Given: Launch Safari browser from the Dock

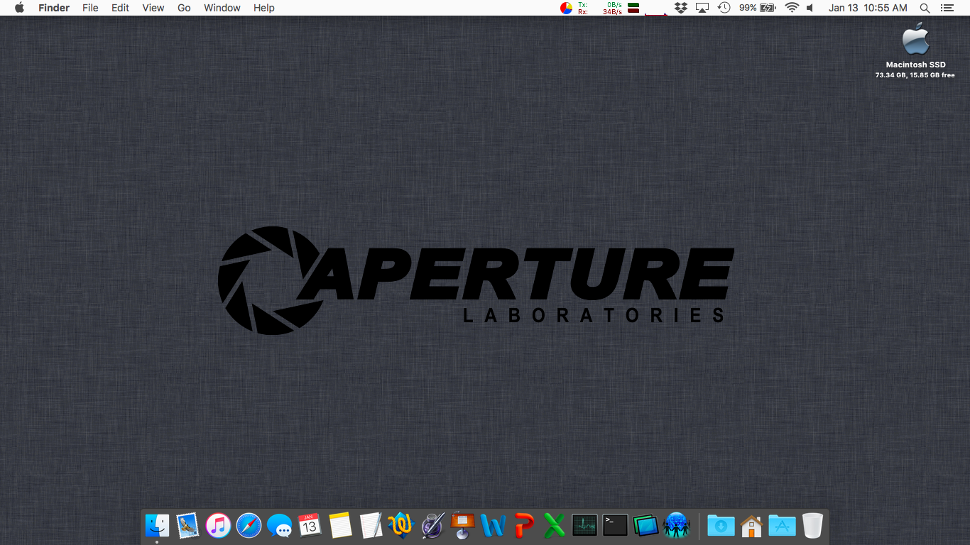Looking at the screenshot, I should point(249,526).
